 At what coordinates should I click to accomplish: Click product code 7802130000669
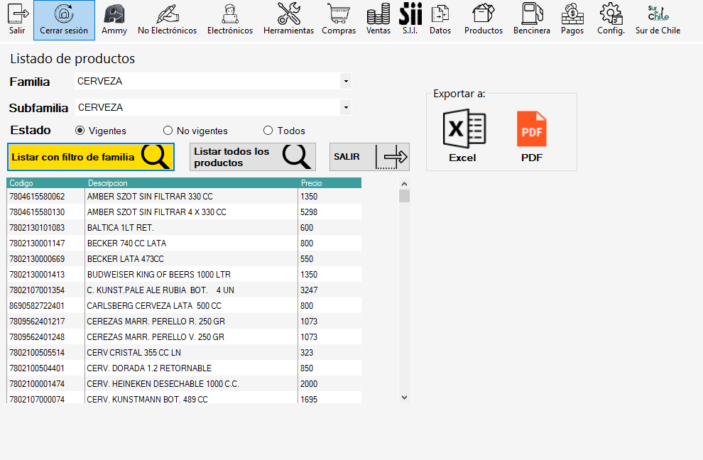(x=37, y=259)
